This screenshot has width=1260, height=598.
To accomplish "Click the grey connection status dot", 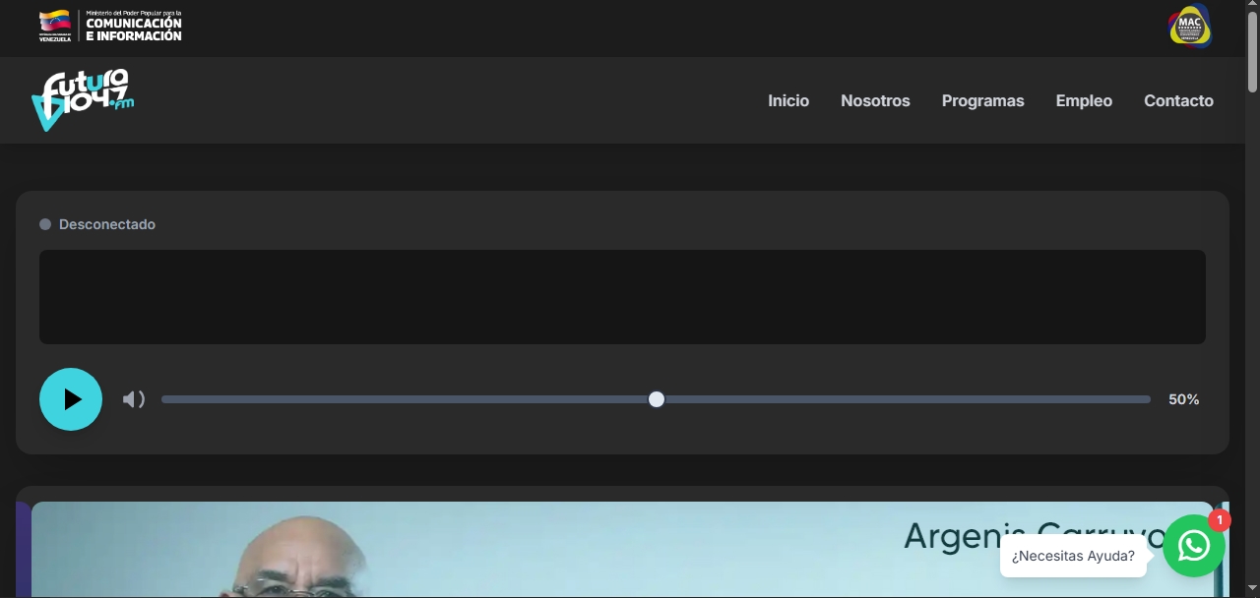I will click(45, 224).
